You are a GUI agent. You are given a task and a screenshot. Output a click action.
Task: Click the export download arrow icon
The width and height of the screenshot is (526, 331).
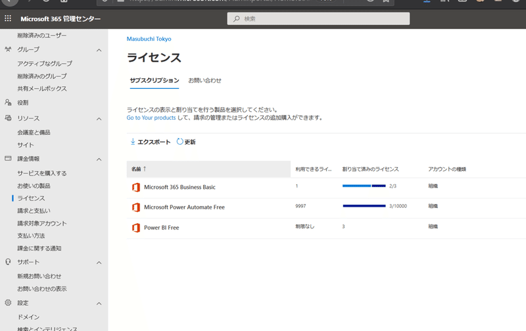pos(133,141)
